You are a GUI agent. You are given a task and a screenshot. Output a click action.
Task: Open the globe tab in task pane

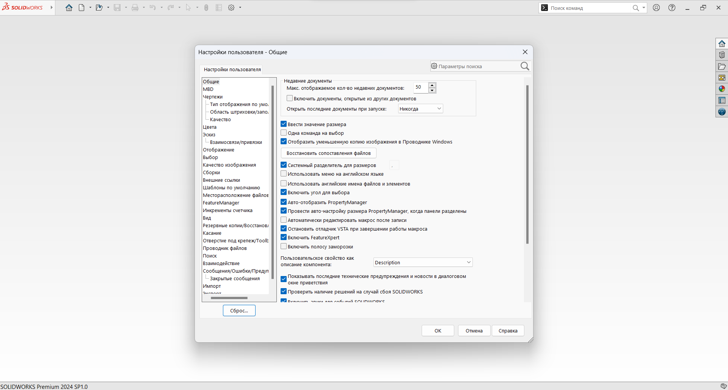(x=722, y=112)
